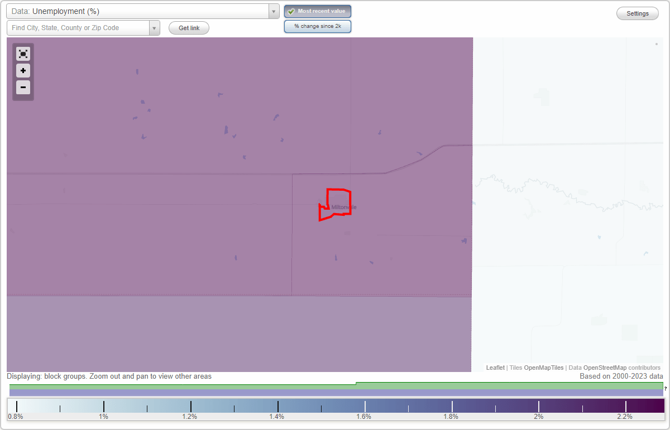
Task: Toggle the Most recent value option
Action: point(318,11)
